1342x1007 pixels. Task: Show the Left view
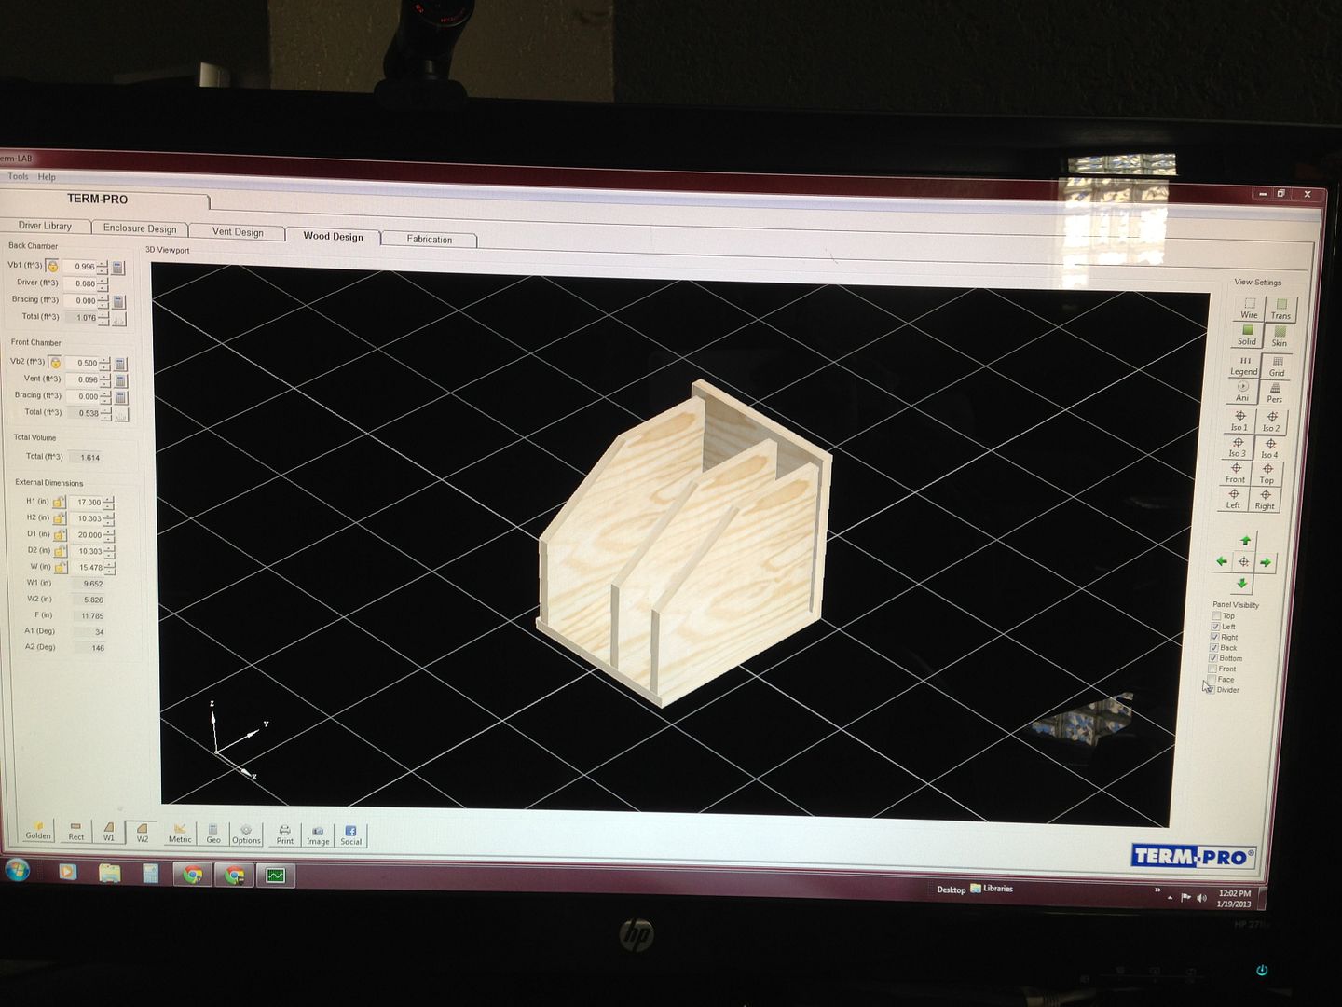coord(1234,499)
